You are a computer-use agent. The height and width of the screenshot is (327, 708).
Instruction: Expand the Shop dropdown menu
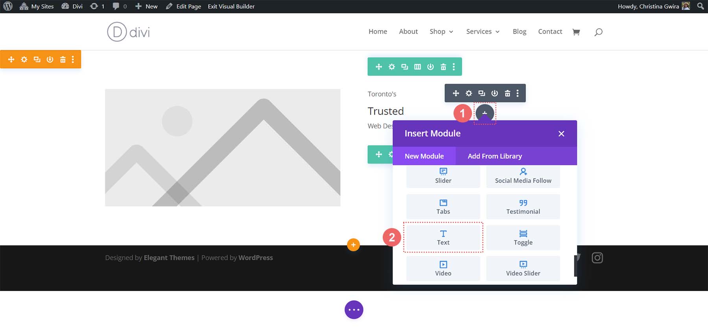point(441,31)
